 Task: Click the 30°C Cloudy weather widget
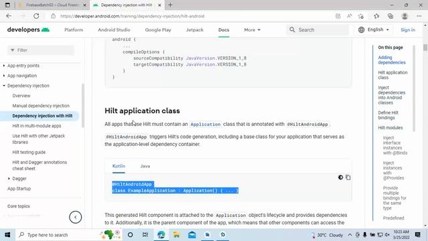pyautogui.click(x=328, y=235)
